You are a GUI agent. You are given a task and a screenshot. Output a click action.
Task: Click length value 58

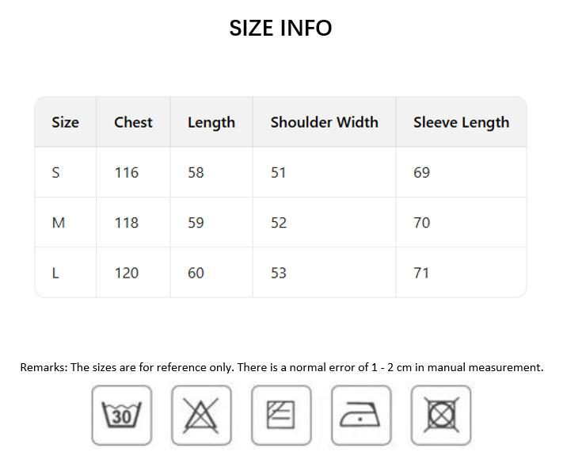pos(196,172)
